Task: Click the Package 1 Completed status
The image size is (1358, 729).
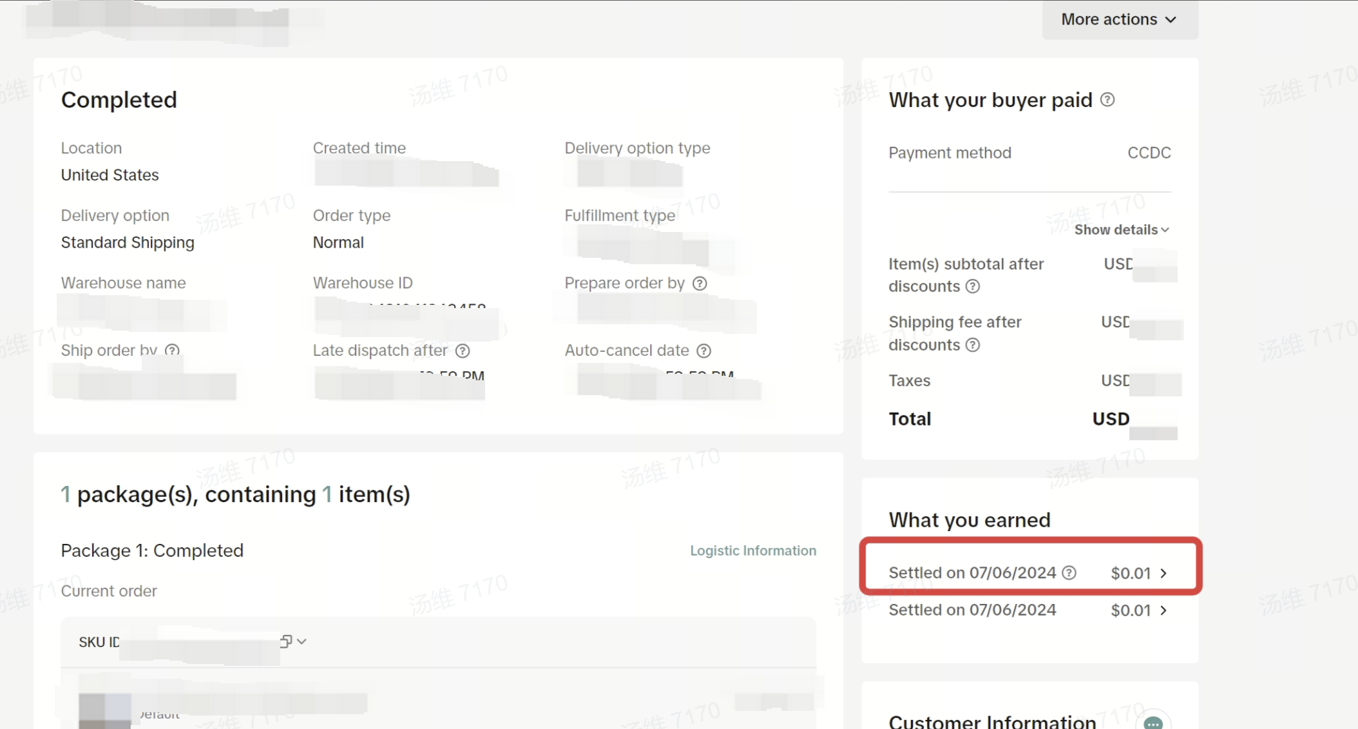Action: click(x=153, y=550)
